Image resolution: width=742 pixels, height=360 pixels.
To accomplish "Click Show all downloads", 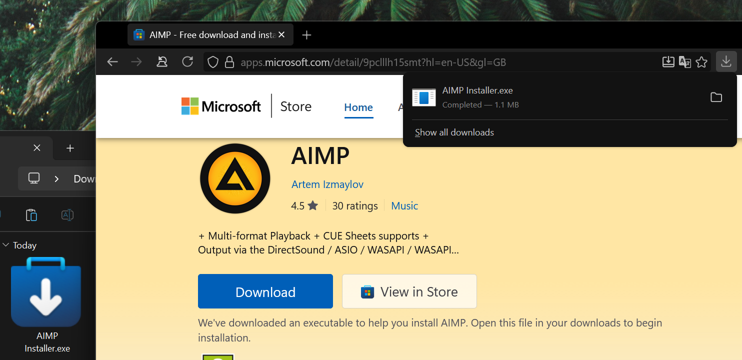I will coord(454,132).
